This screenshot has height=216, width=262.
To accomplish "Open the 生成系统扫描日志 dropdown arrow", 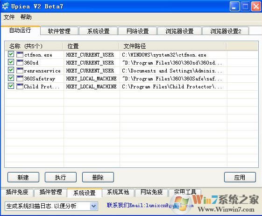I will tap(93, 206).
